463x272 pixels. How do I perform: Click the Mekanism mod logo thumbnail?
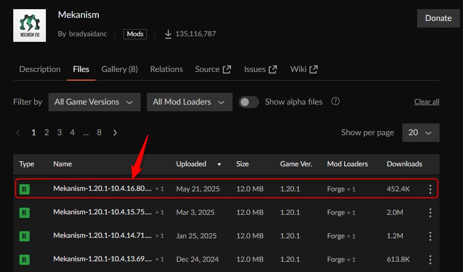30,26
